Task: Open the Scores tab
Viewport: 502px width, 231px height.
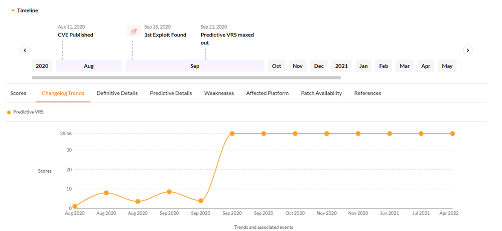Action: [18, 93]
